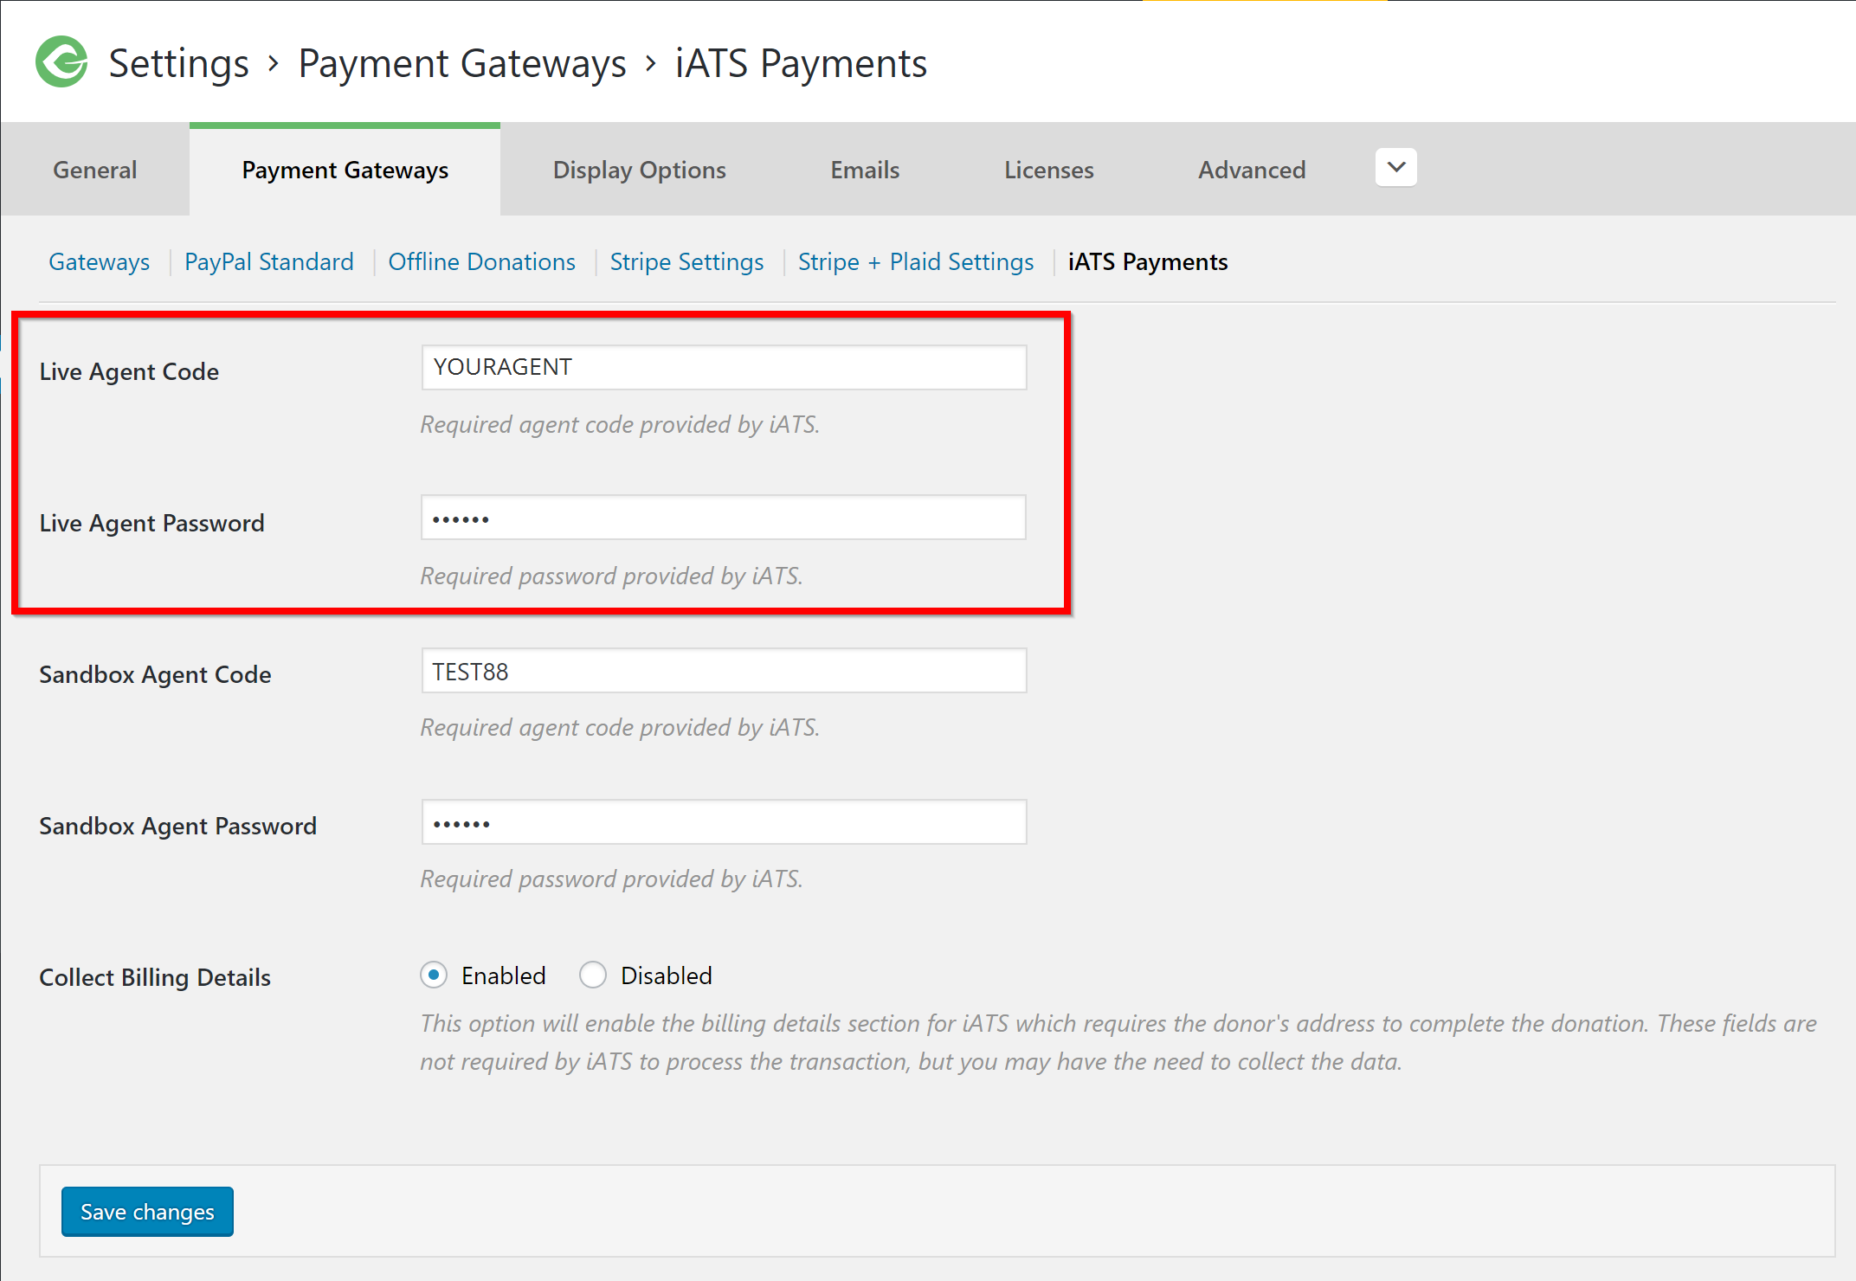Image resolution: width=1856 pixels, height=1281 pixels.
Task: Click the Live Agent Password label
Action: click(151, 523)
